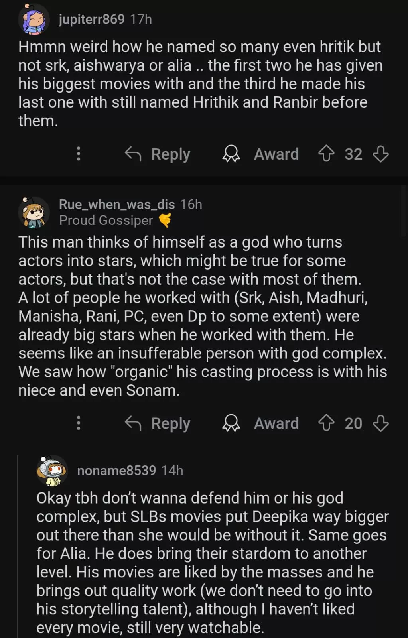This screenshot has width=408, height=638.
Task: Open three-dot menu on Rue_when_was_dis's comment
Action: tap(79, 423)
